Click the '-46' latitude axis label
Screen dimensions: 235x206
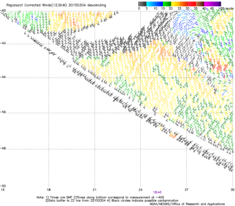coord(3,112)
